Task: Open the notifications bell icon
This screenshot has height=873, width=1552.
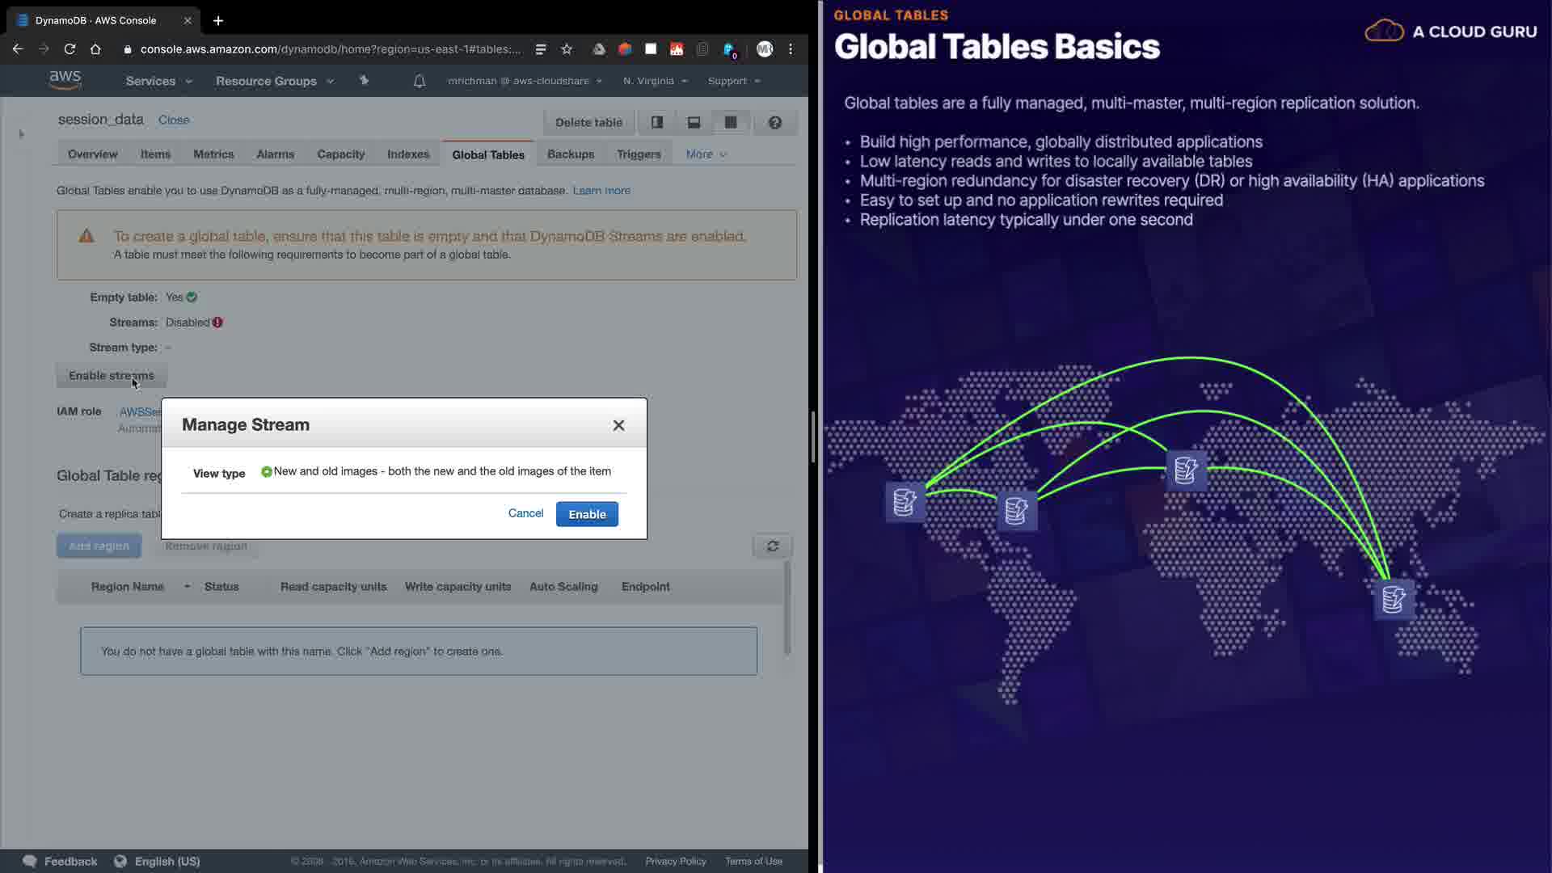Action: 419,81
